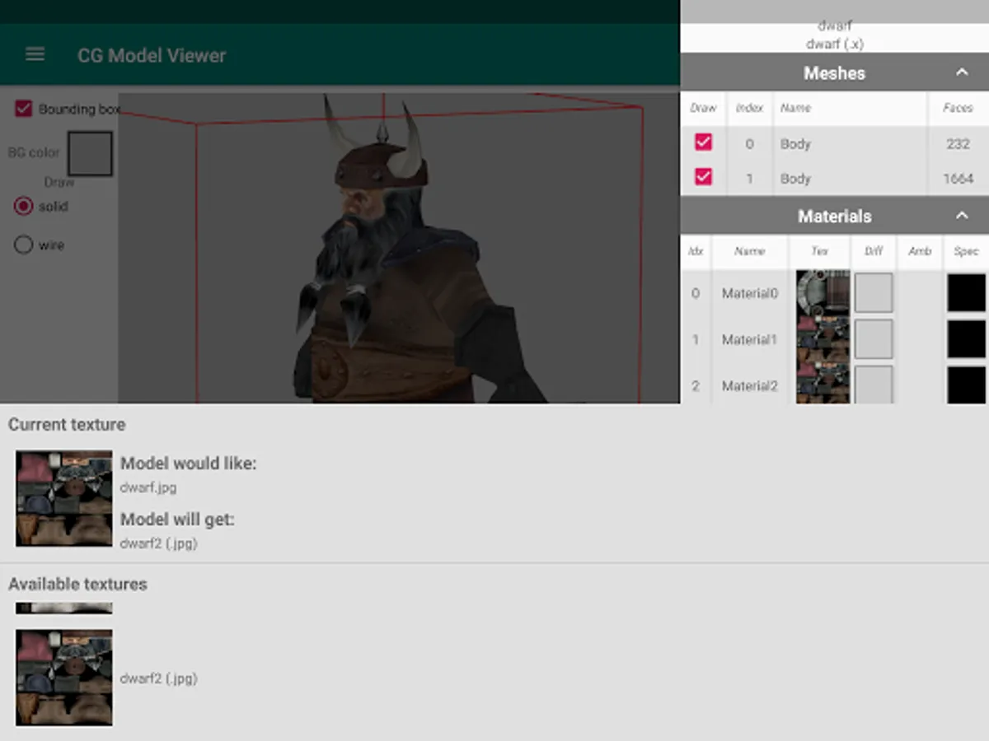Click the CG Model Viewer title

click(152, 55)
